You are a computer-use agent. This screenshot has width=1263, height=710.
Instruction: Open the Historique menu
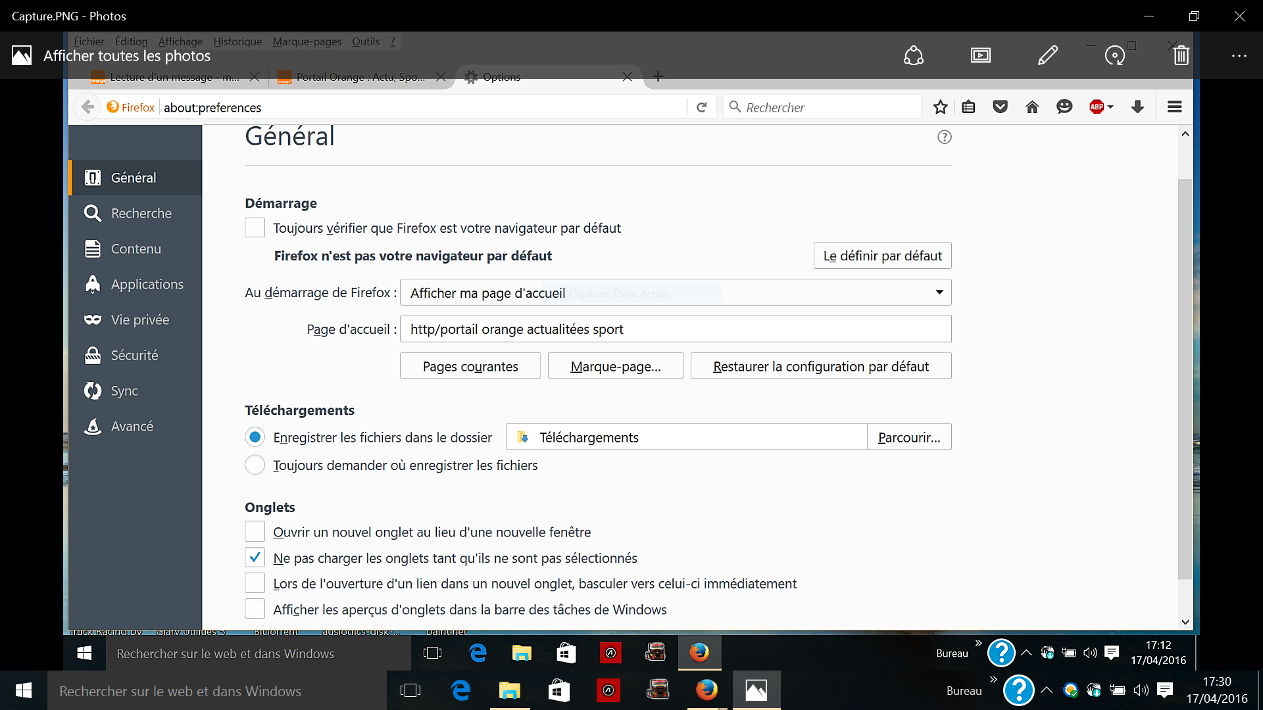coord(237,41)
